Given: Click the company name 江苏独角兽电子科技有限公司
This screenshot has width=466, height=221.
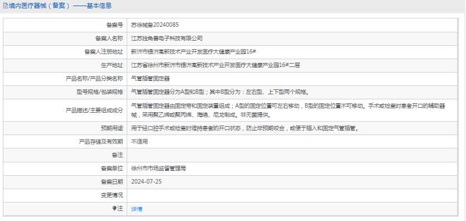Looking at the screenshot, I should [167, 39].
